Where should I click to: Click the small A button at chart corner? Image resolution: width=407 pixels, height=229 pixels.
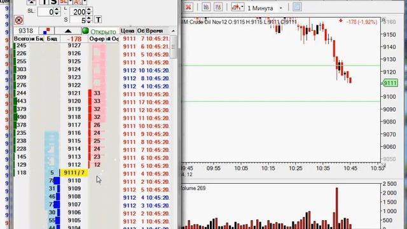coord(384,20)
